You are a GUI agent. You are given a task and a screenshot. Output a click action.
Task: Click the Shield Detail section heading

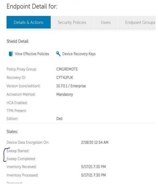tap(18, 41)
